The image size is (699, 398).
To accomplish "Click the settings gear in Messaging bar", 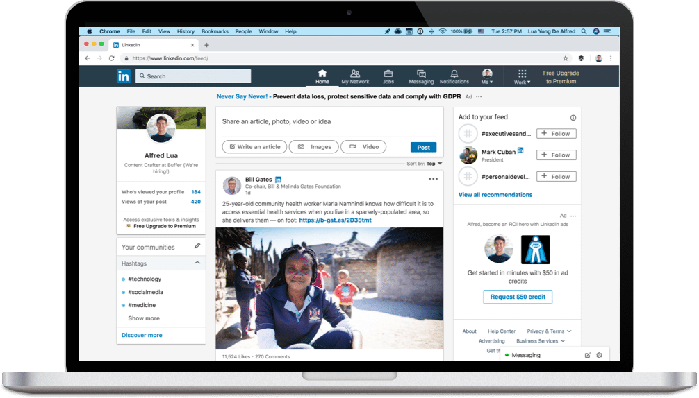I will pos(599,355).
